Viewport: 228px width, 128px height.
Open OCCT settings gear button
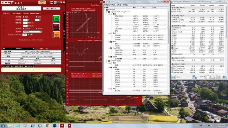[x=56, y=35]
